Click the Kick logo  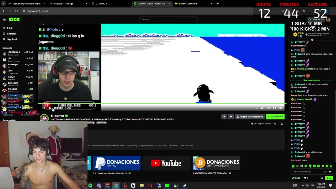(15, 19)
